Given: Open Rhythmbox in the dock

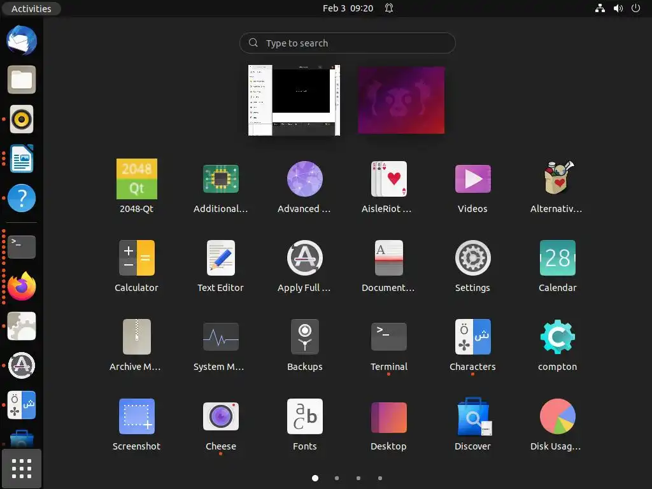Looking at the screenshot, I should pos(22,119).
